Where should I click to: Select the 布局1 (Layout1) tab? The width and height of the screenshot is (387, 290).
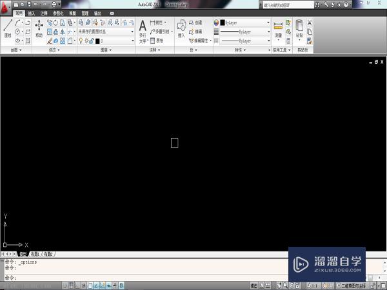tap(35, 254)
